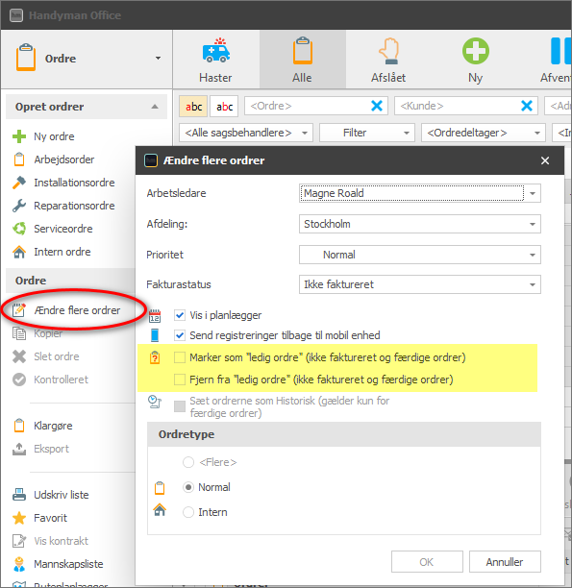The width and height of the screenshot is (572, 588).
Task: Switch to the Alle tab
Action: [303, 60]
